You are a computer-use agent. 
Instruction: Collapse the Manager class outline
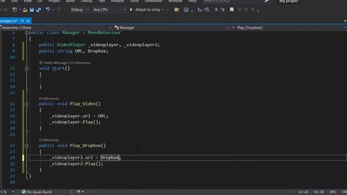point(27,32)
